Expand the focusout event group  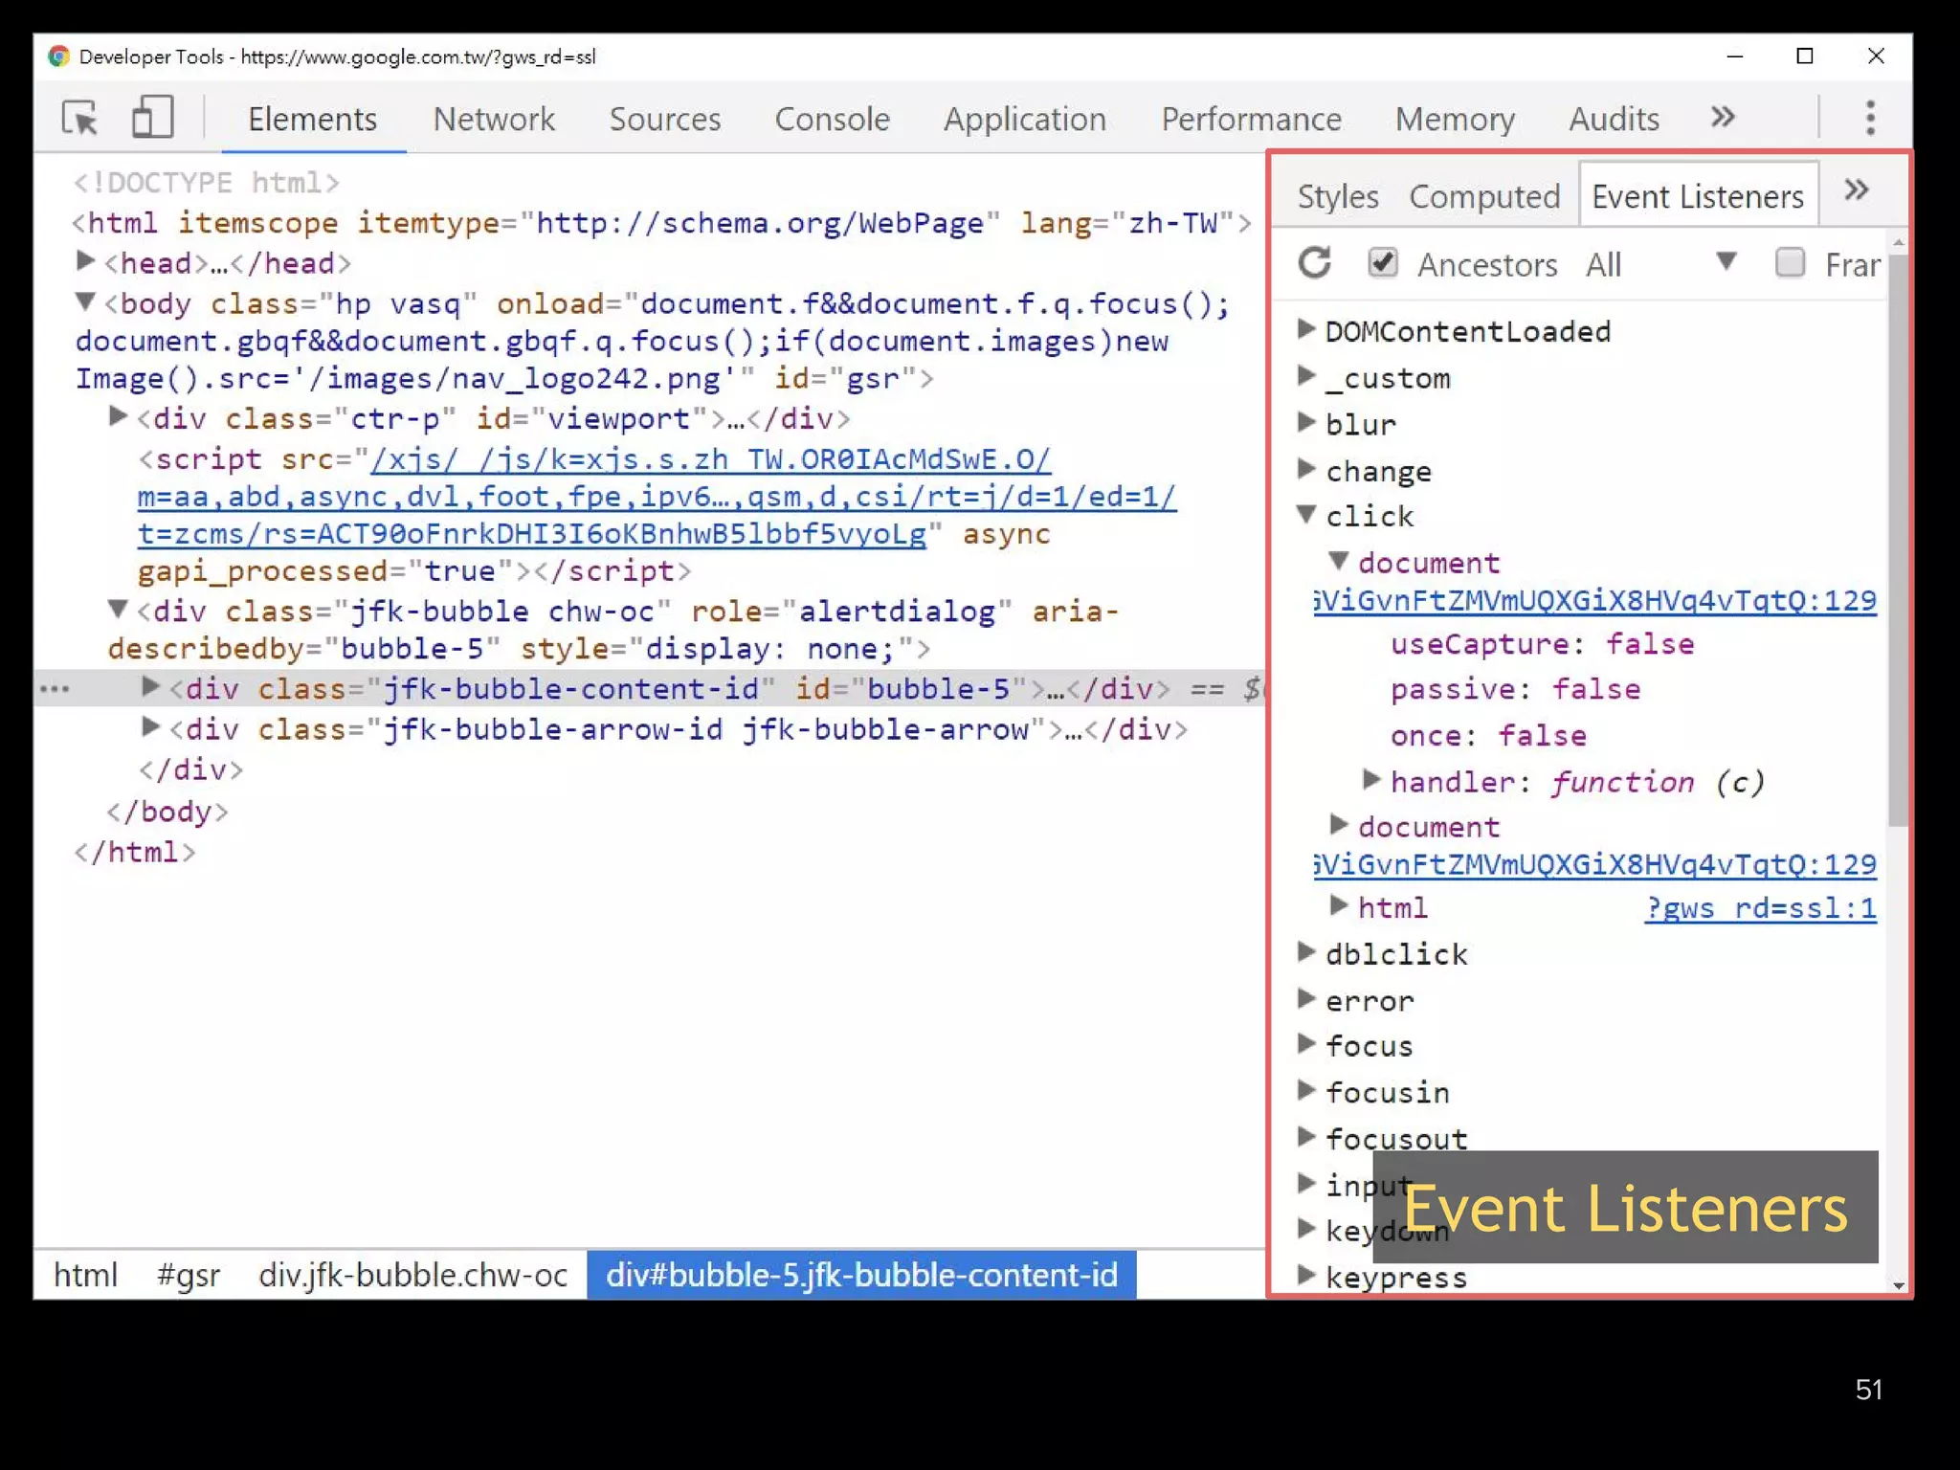pyautogui.click(x=1306, y=1136)
